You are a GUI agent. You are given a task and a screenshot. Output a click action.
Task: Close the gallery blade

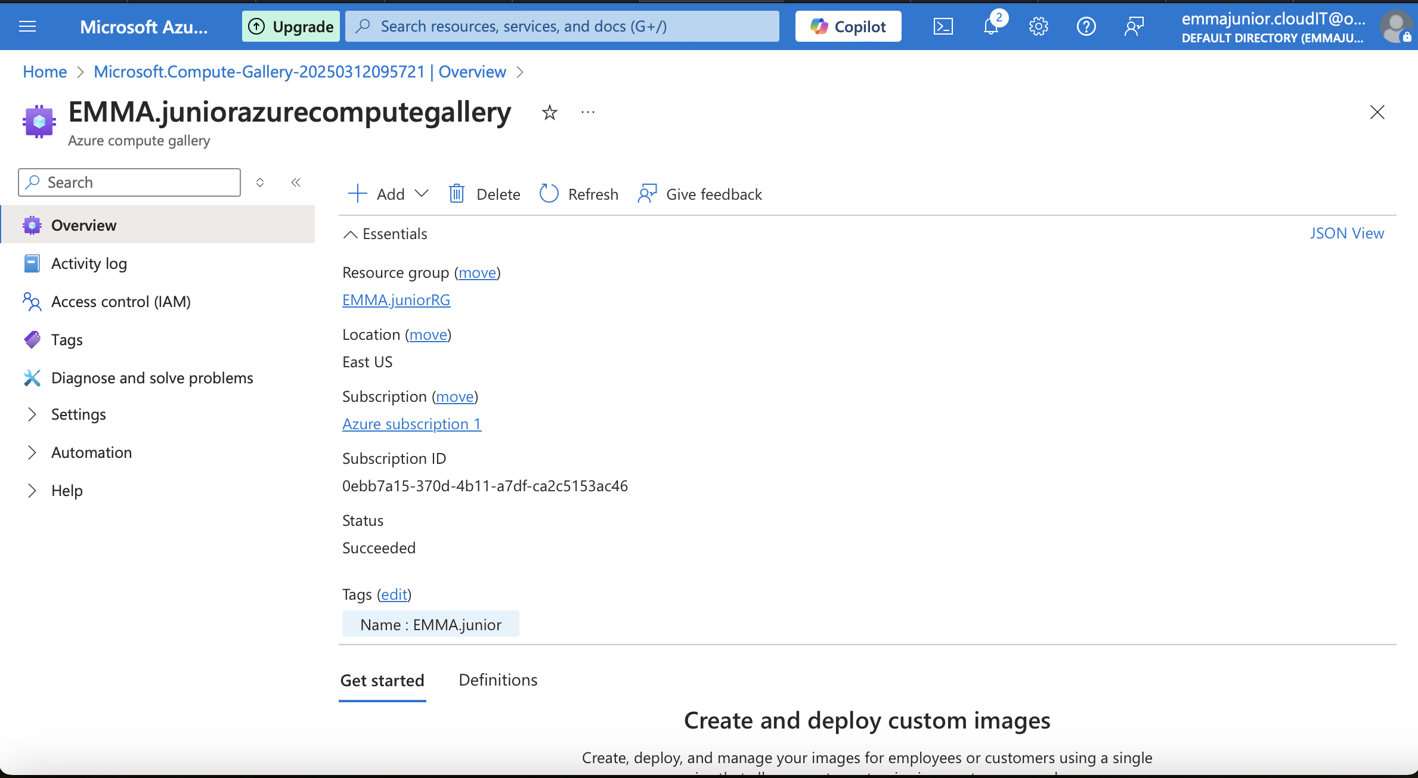(x=1377, y=112)
